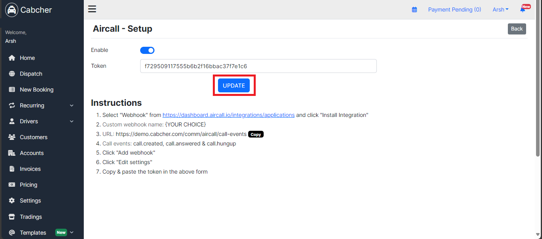542x239 pixels.
Task: Click the Token field label
Action: pos(98,66)
